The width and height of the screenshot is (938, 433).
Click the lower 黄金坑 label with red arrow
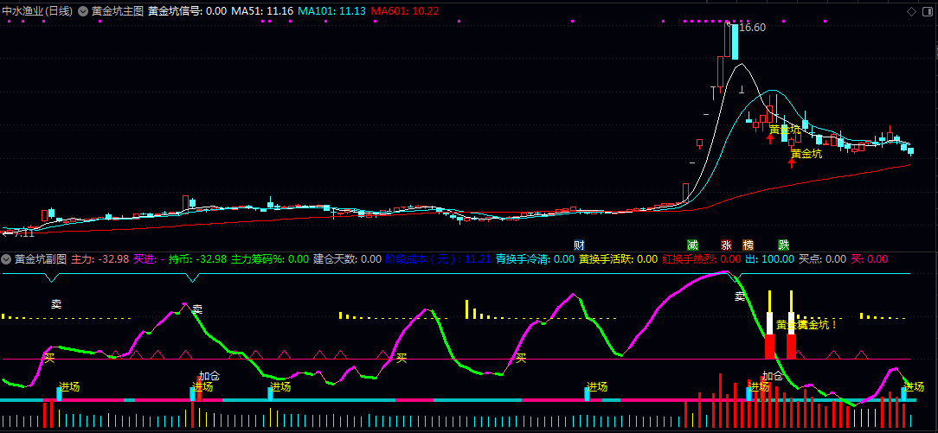coord(806,154)
